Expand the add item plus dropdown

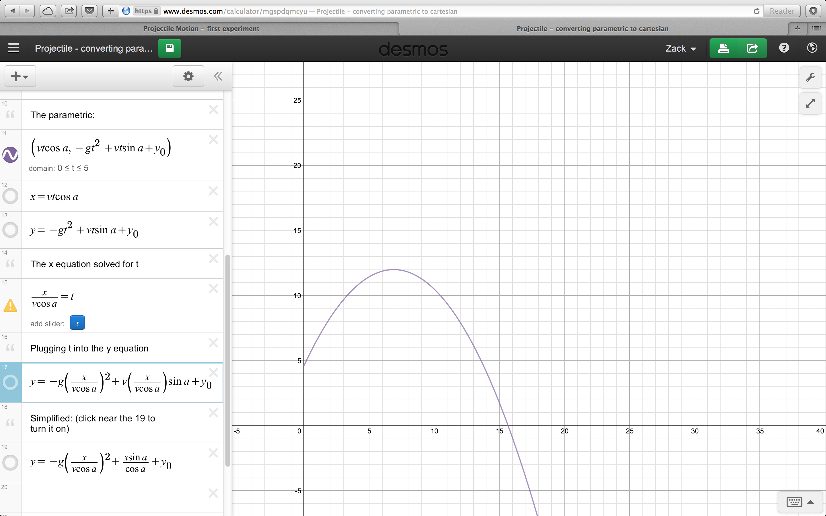coord(20,76)
